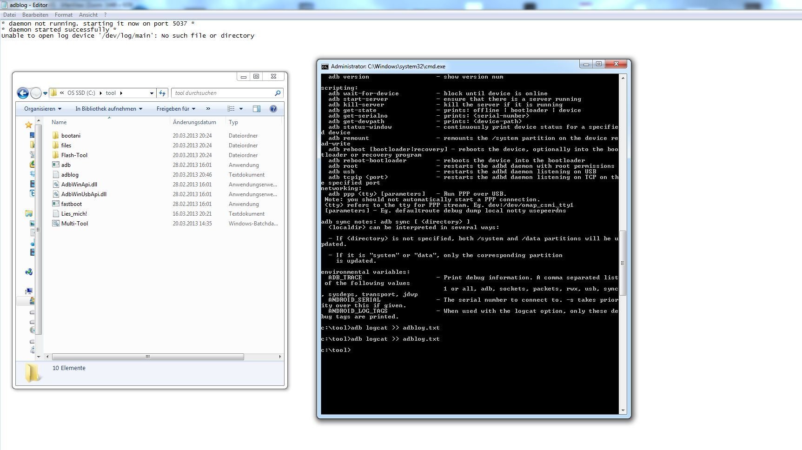Image resolution: width=802 pixels, height=450 pixels.
Task: Click the navigation pane vertical scrollbar
Action: pos(39,229)
